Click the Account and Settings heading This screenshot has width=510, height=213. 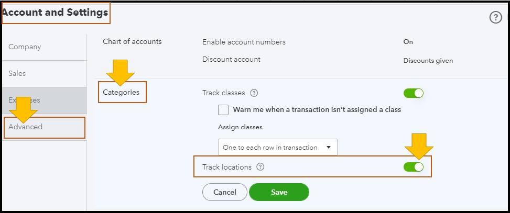pos(55,12)
